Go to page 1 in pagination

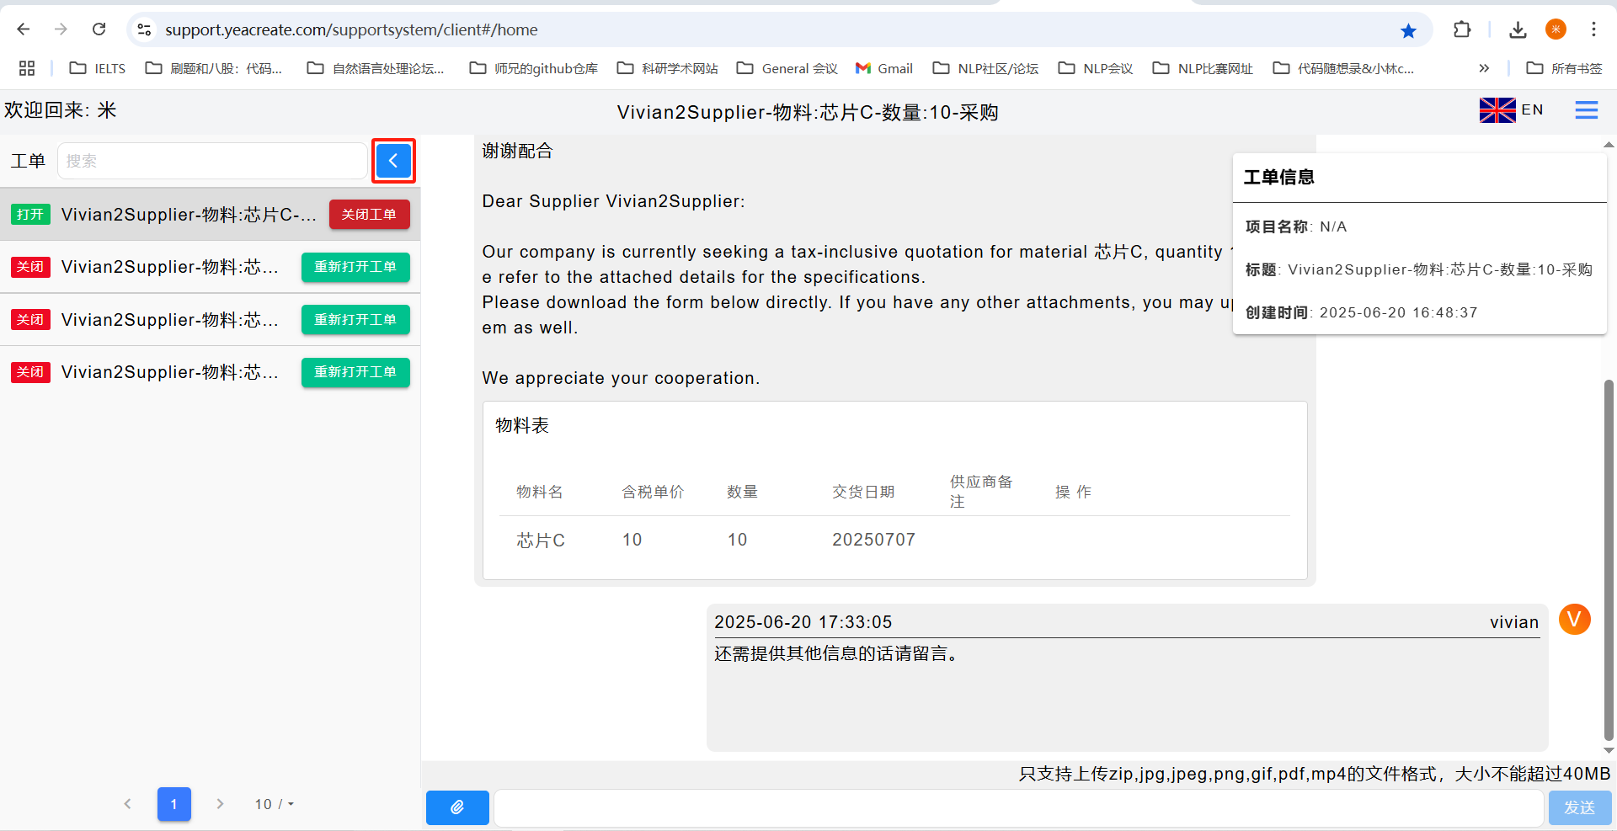[173, 804]
